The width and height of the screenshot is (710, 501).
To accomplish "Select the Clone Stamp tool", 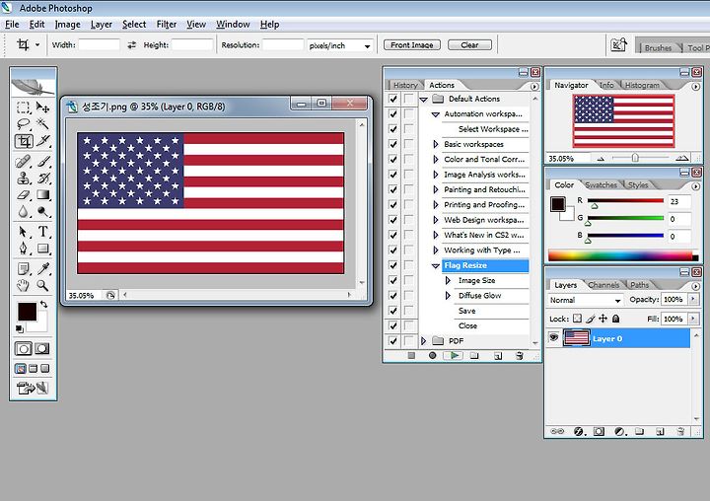I will (x=23, y=179).
